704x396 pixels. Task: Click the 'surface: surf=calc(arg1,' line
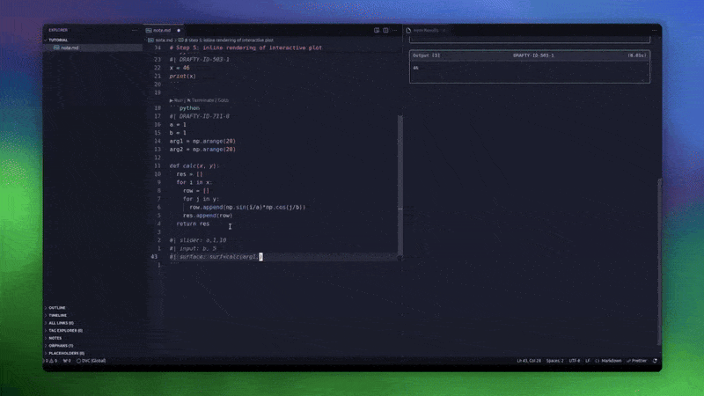215,257
